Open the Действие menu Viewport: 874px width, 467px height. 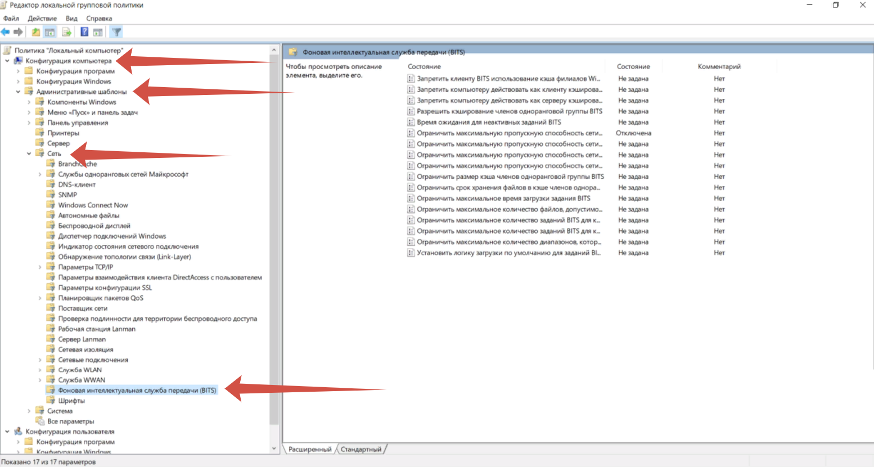pyautogui.click(x=42, y=19)
